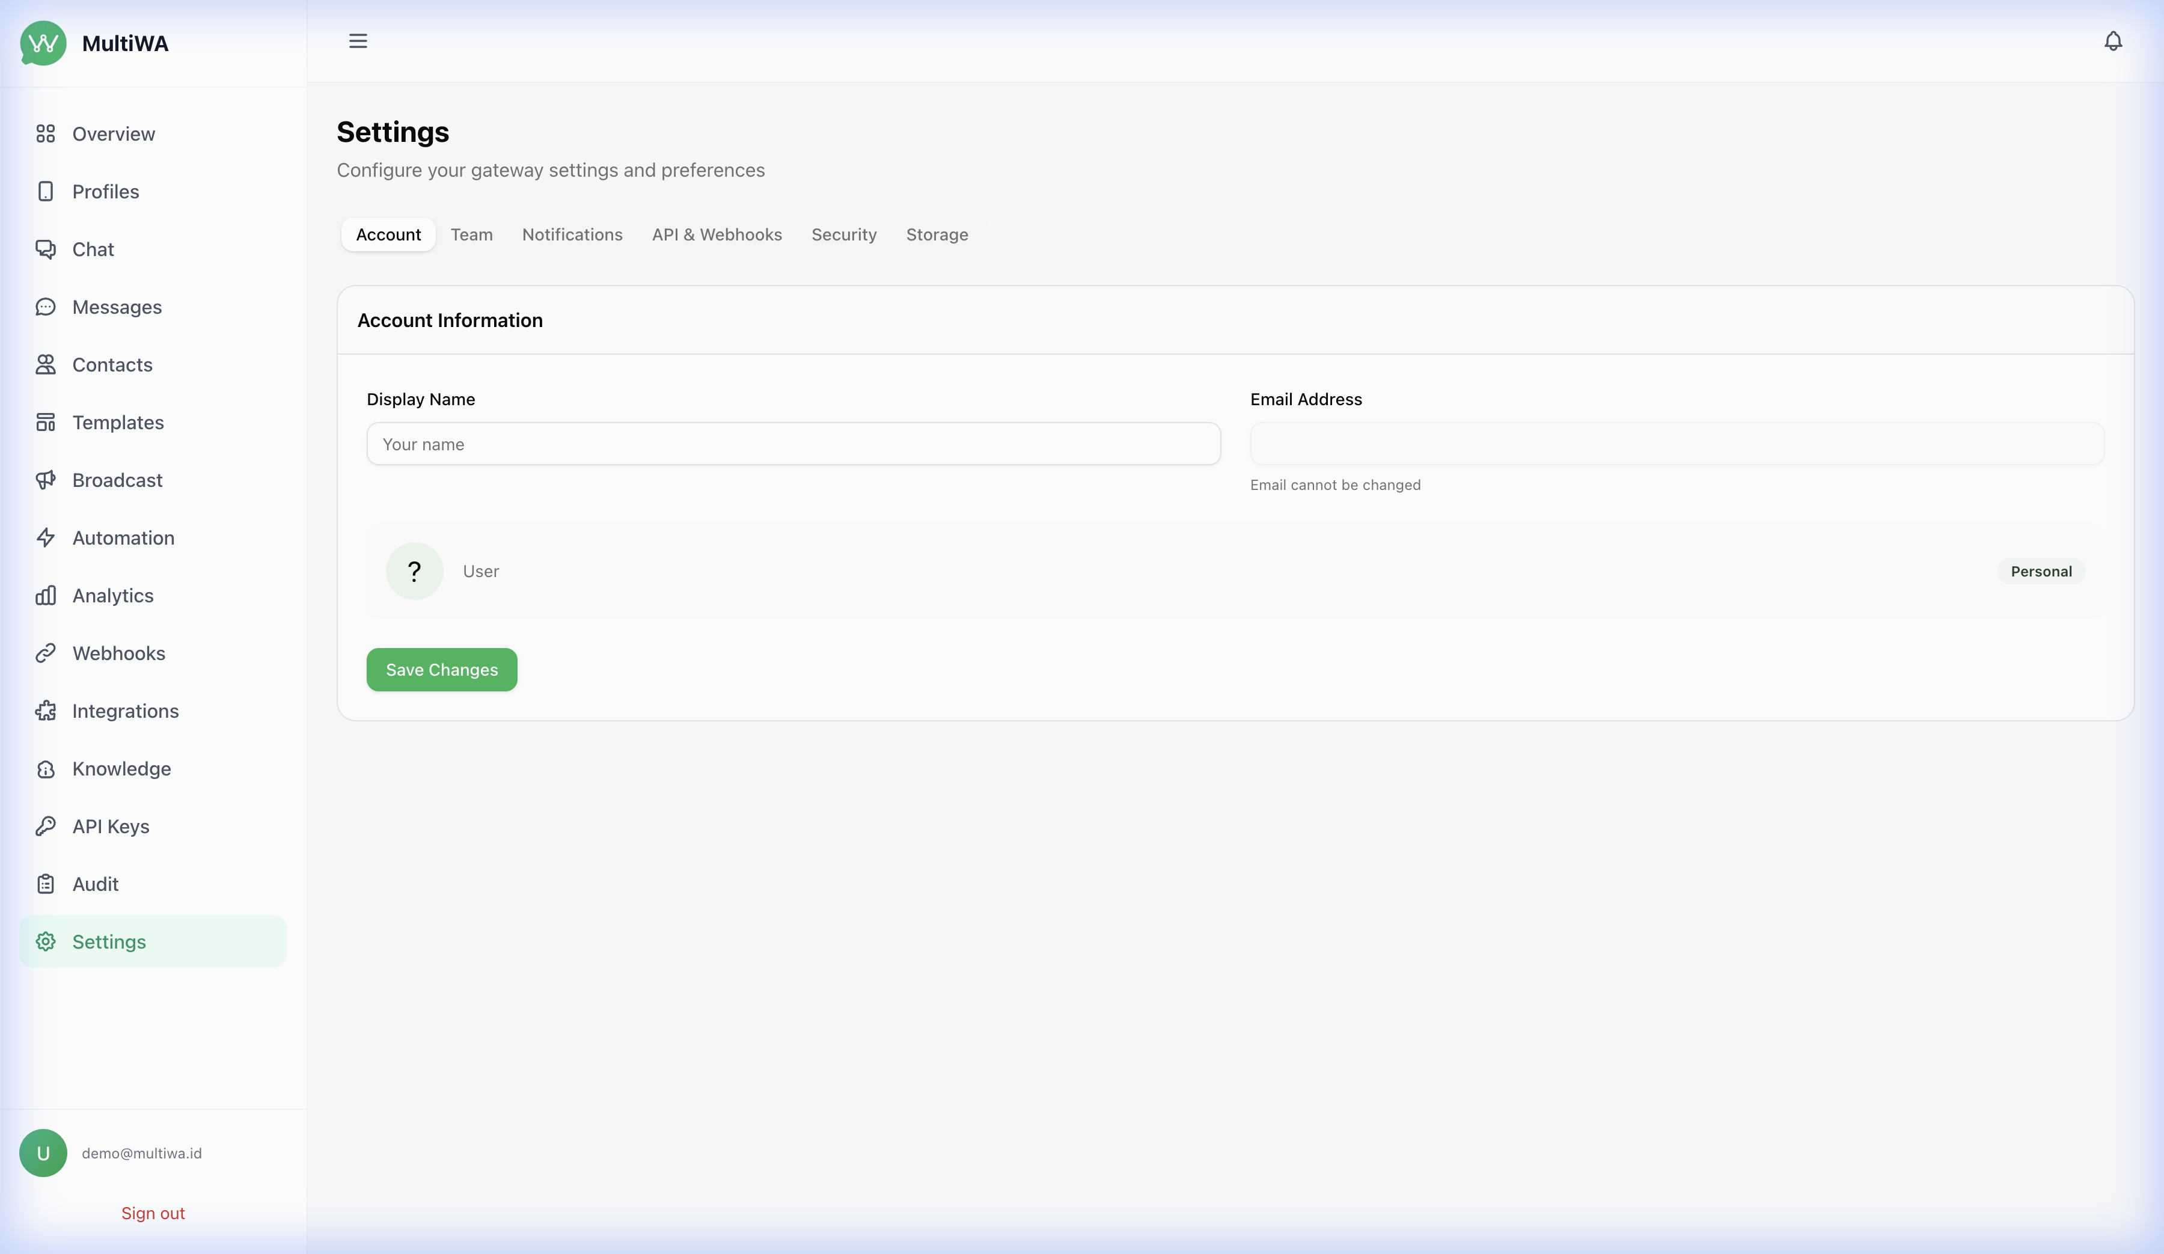Click the demo@multiwa.id email text
The height and width of the screenshot is (1254, 2164).
click(142, 1152)
